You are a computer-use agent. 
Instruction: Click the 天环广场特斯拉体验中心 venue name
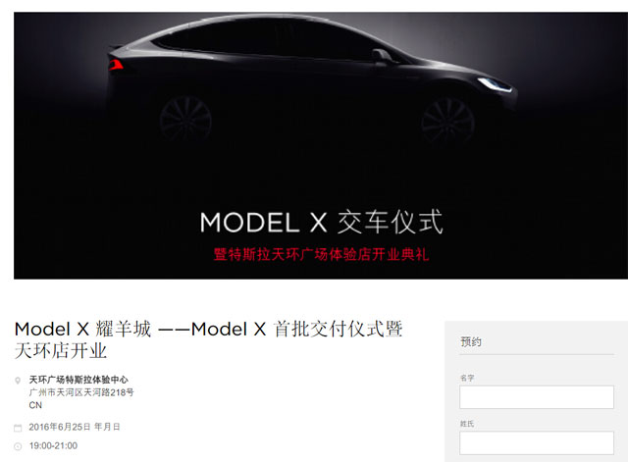pos(78,380)
